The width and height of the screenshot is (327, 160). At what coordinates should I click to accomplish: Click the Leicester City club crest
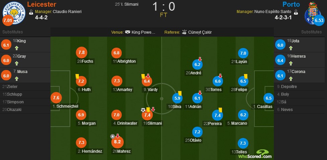14,13
